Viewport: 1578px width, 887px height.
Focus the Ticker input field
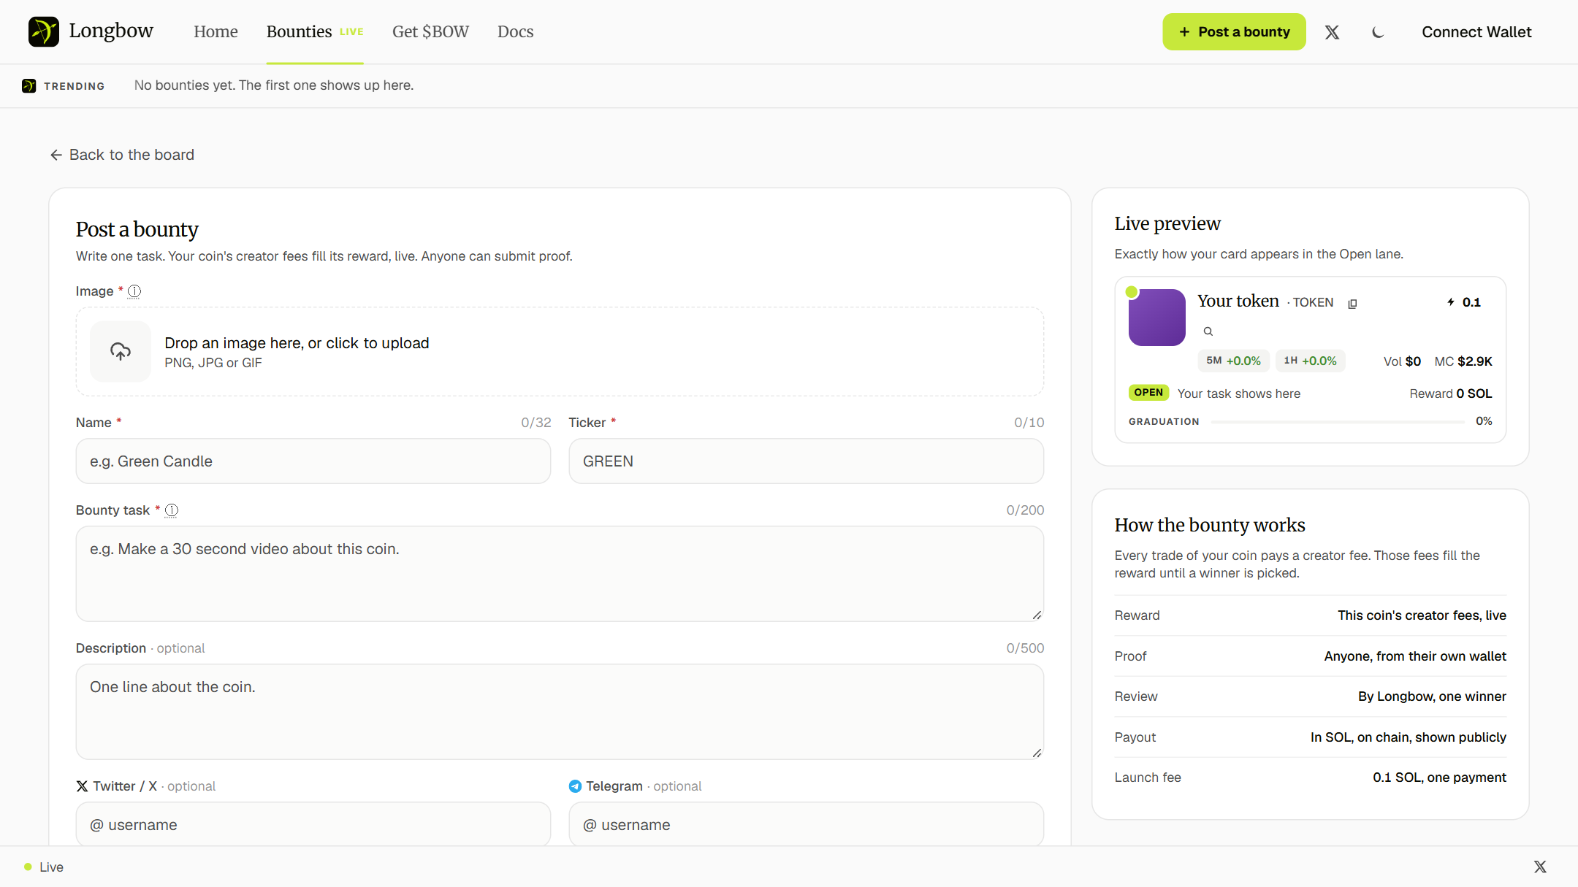tap(806, 461)
